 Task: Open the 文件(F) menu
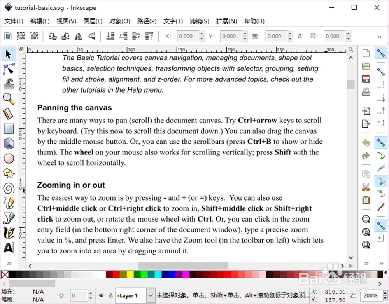coord(14,21)
